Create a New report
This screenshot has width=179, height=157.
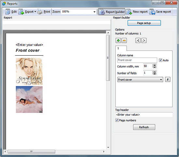click(x=137, y=12)
